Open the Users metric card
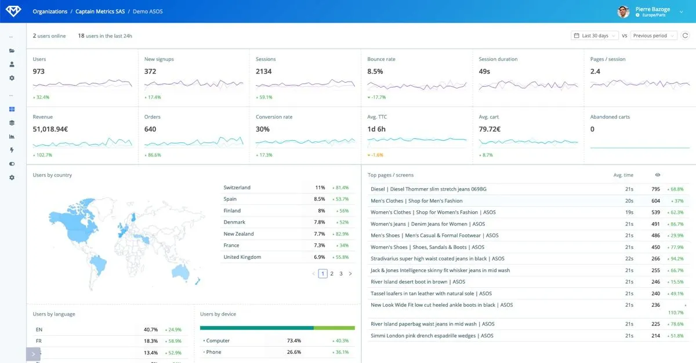This screenshot has width=696, height=363. click(x=82, y=78)
